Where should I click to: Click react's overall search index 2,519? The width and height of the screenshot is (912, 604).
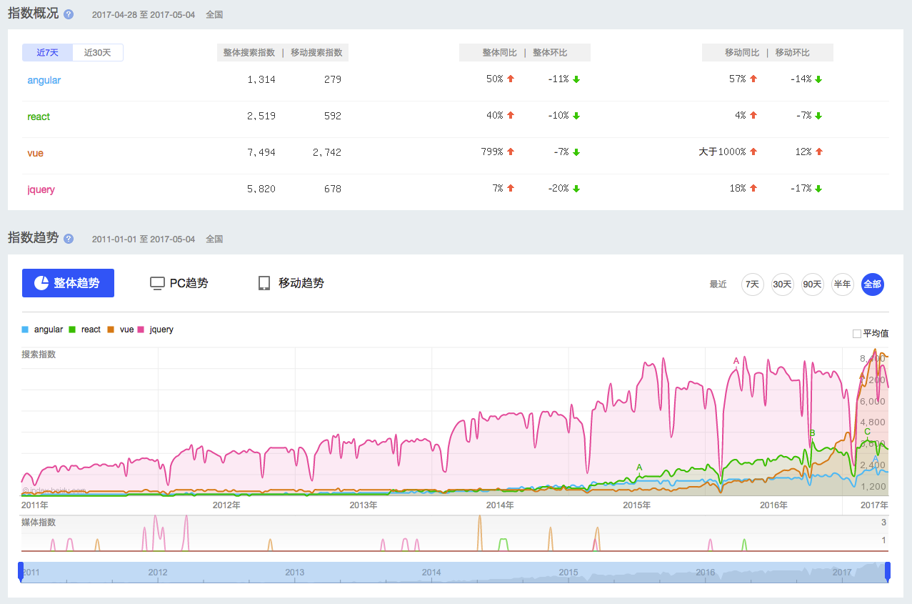[x=261, y=116]
